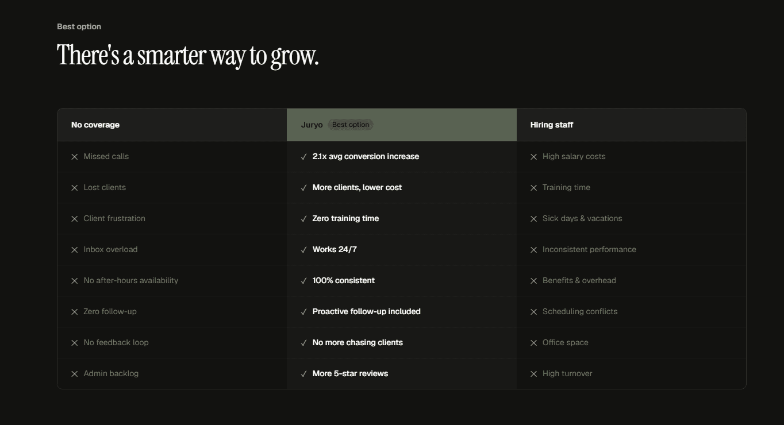The image size is (784, 425).
Task: Click the Lost clients text
Action: click(105, 187)
